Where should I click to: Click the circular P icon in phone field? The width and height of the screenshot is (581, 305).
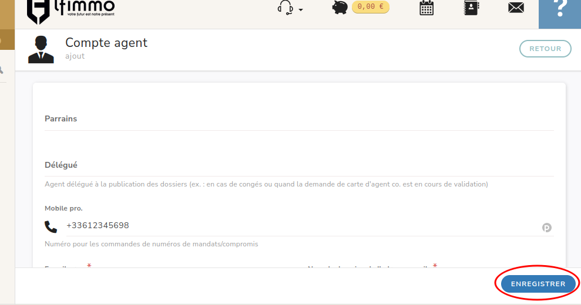click(x=547, y=228)
